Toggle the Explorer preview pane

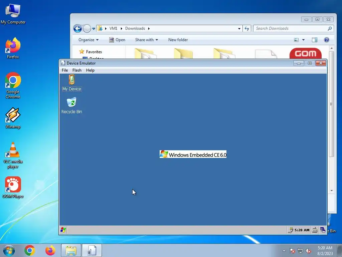click(x=315, y=40)
